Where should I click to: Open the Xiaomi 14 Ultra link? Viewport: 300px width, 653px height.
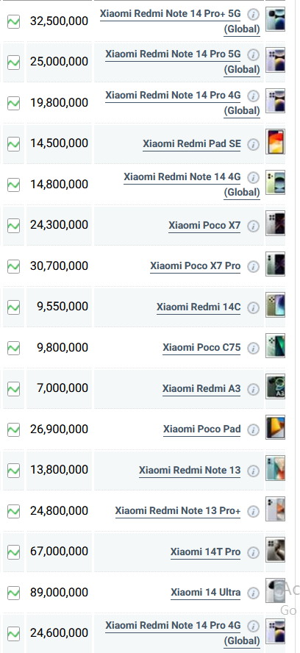coord(205,592)
